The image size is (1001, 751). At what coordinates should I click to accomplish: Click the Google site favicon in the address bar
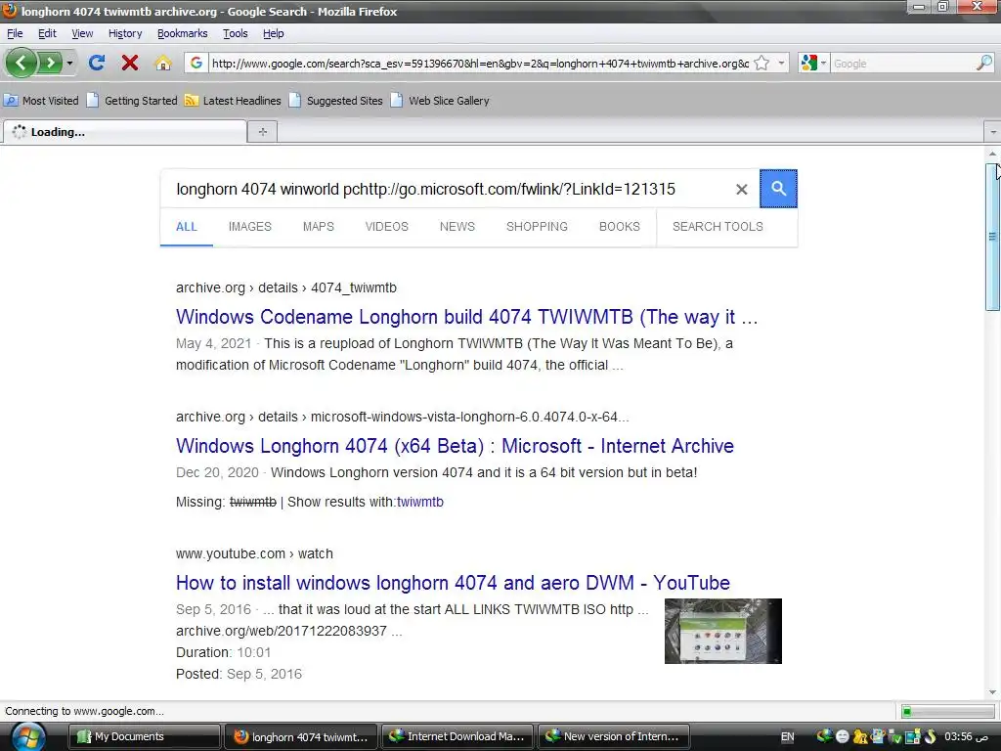[196, 63]
